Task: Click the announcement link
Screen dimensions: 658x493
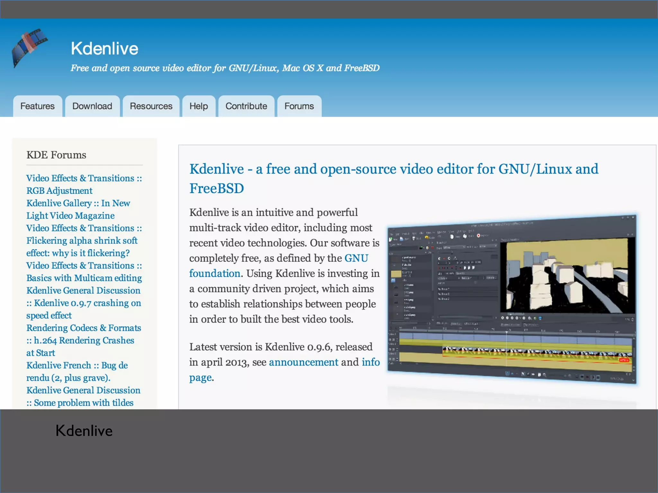Action: (303, 362)
